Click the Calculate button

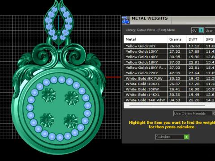(172, 137)
